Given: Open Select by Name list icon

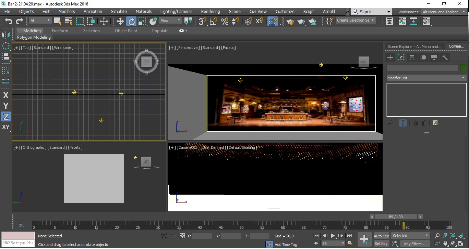Looking at the screenshot, I should pyautogui.click(x=69, y=21).
